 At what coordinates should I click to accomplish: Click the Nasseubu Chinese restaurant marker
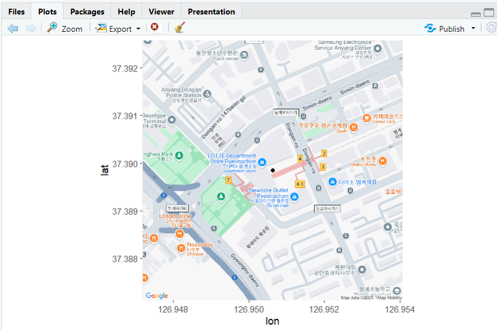tap(181, 248)
